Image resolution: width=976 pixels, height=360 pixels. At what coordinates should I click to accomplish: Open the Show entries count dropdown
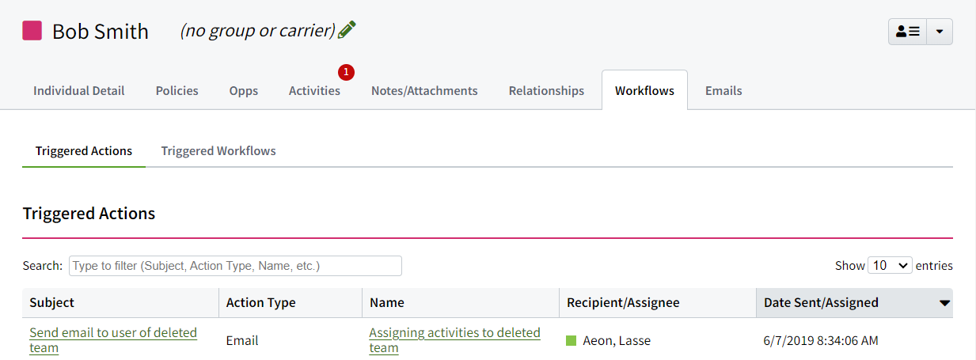(x=891, y=266)
